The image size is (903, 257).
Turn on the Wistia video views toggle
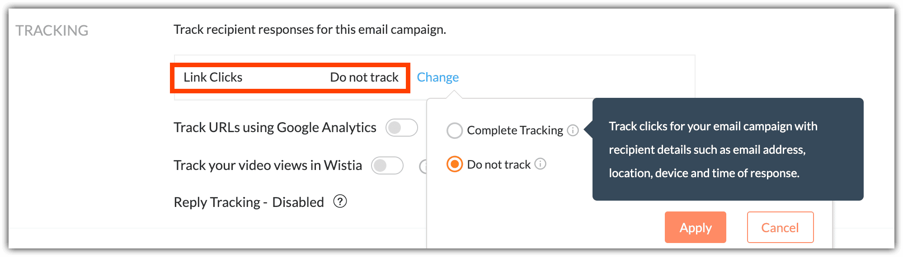pos(387,165)
